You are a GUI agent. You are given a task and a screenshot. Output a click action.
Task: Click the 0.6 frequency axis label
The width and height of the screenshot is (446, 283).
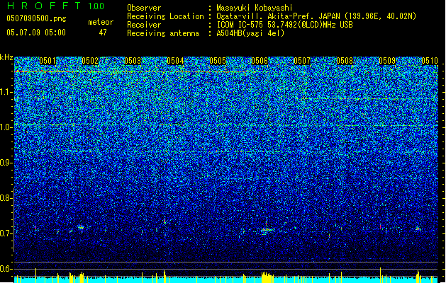(5, 269)
